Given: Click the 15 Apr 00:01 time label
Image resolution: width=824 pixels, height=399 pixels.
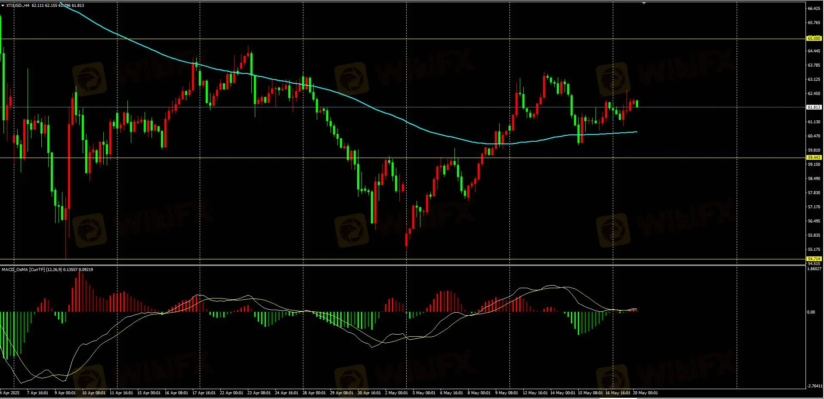Looking at the screenshot, I should [x=149, y=393].
